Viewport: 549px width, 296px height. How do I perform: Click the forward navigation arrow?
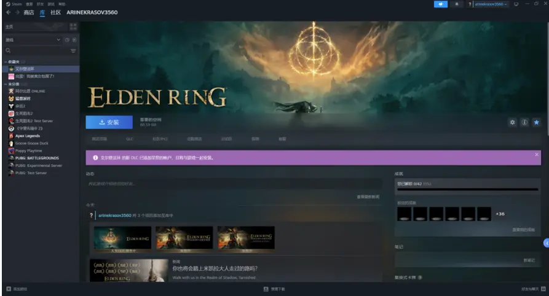click(x=17, y=12)
